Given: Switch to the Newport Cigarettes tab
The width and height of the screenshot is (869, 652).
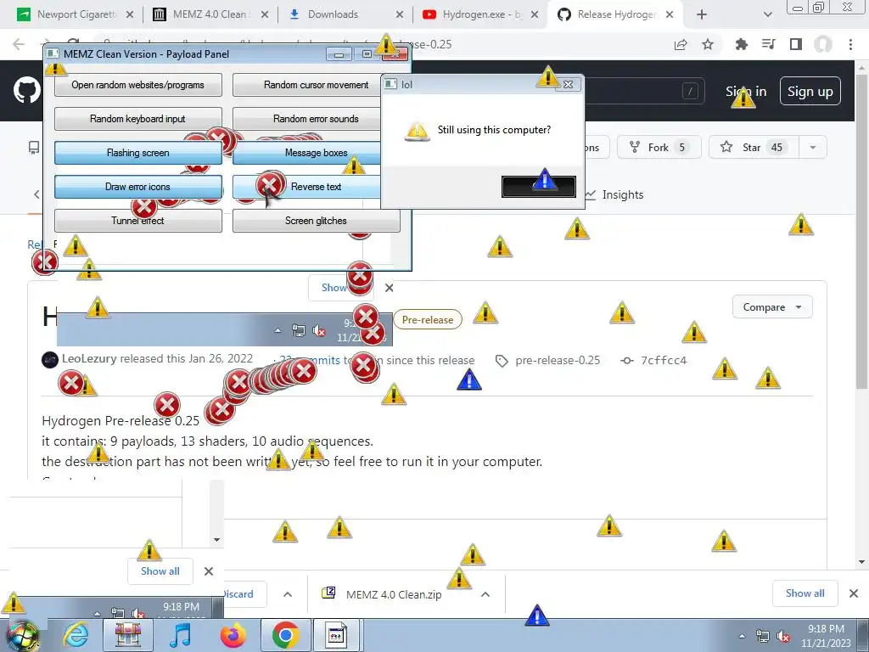Looking at the screenshot, I should point(76,14).
